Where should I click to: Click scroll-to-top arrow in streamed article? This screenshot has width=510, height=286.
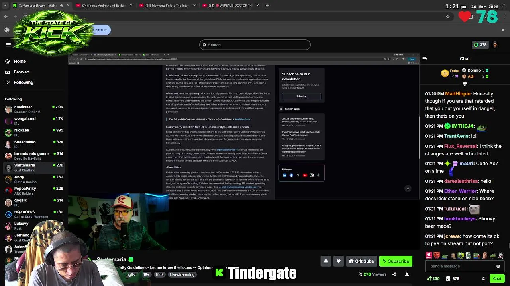pos(408,189)
